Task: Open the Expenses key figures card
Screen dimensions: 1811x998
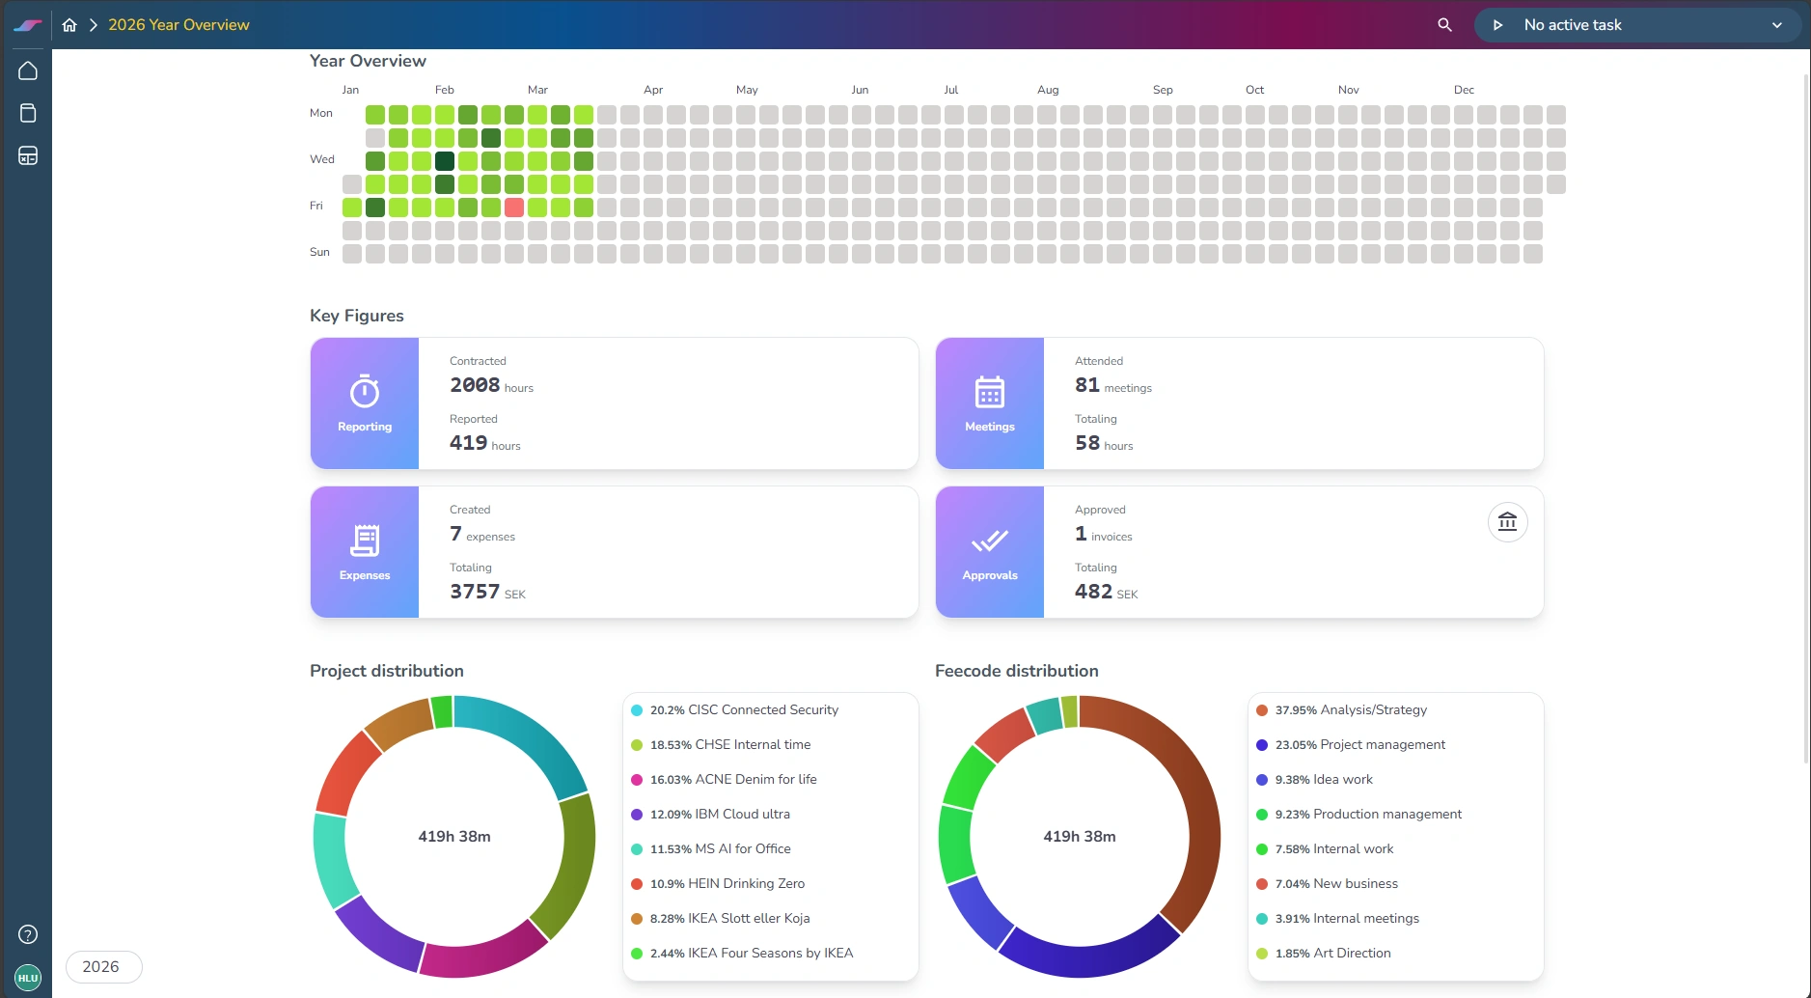Action: tap(365, 552)
